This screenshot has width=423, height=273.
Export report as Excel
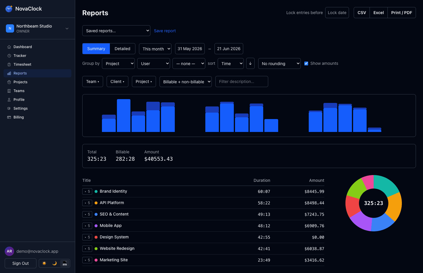[x=379, y=13]
